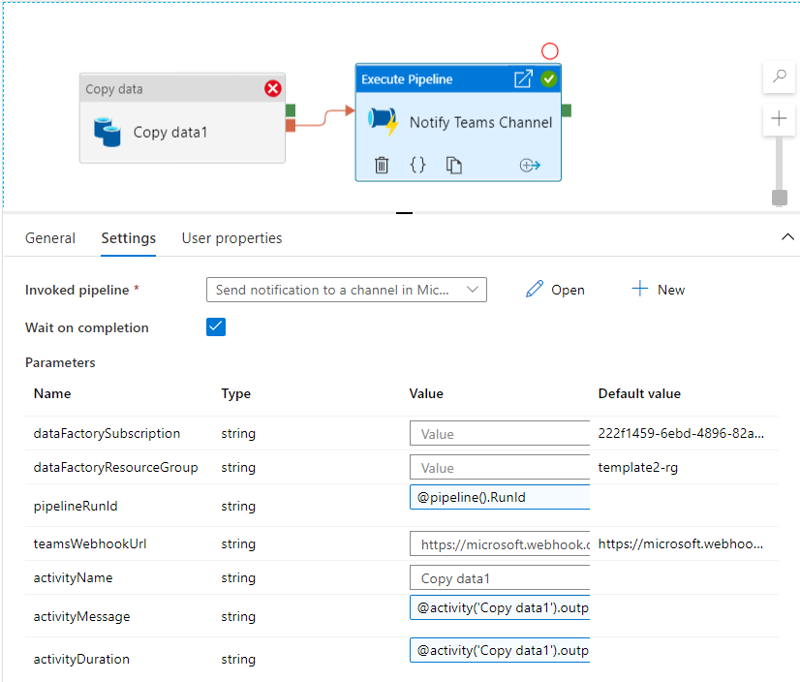Click the Type column header
Viewport: 800px width, 682px height.
tap(235, 393)
